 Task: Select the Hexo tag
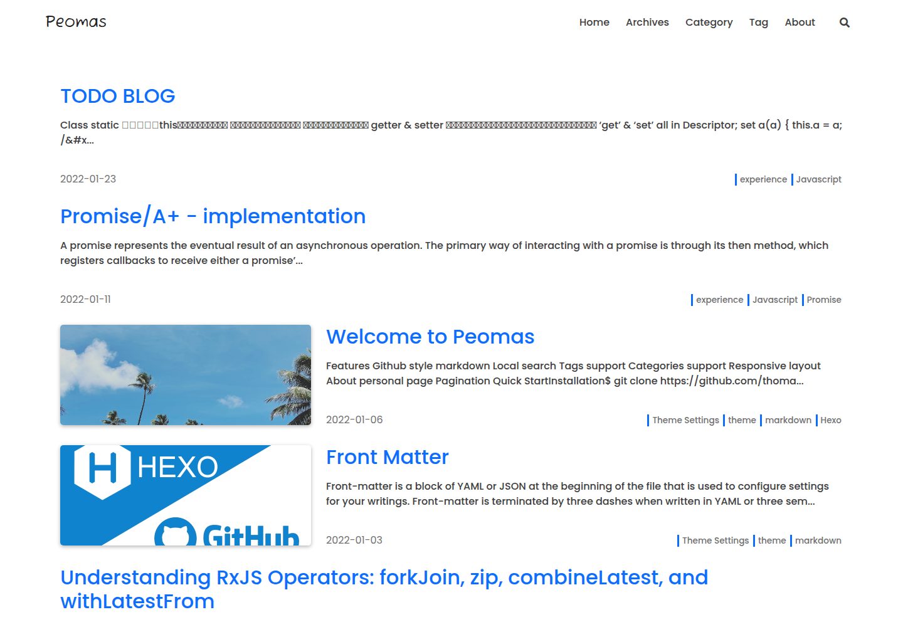[x=830, y=420]
